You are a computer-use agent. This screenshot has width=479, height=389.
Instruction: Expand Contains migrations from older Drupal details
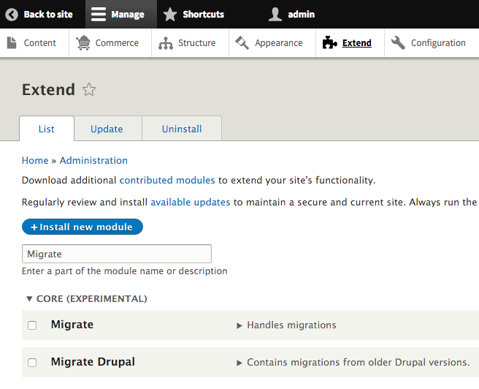click(353, 363)
